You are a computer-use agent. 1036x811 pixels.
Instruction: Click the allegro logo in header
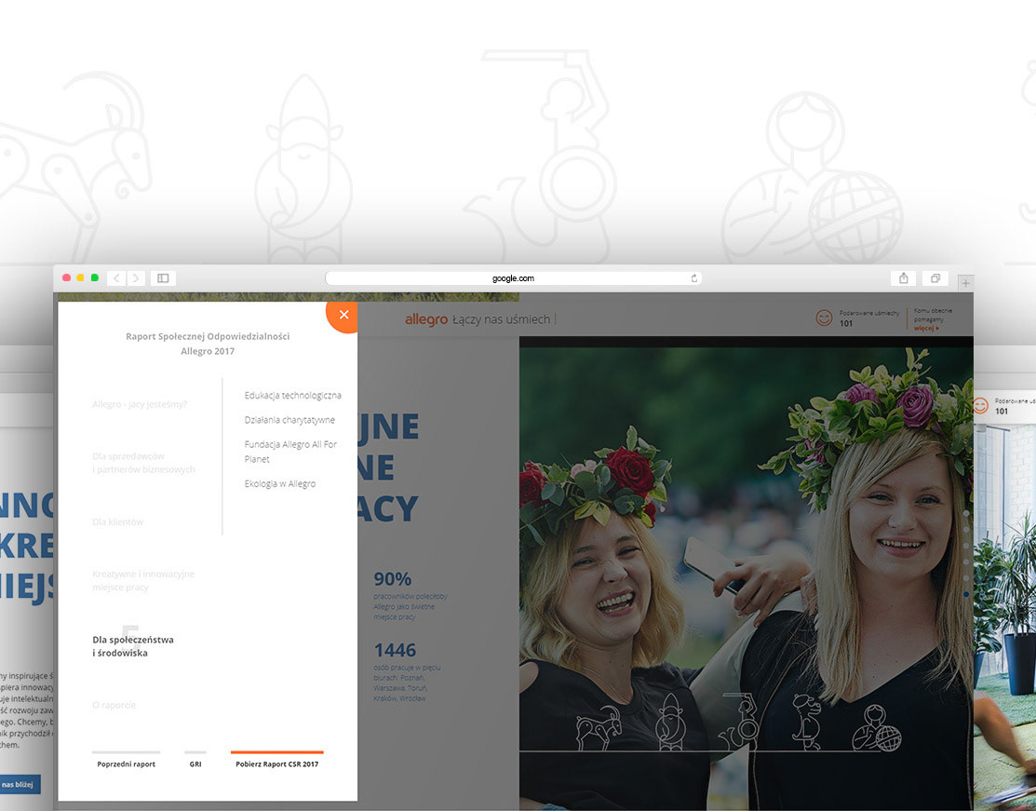426,319
